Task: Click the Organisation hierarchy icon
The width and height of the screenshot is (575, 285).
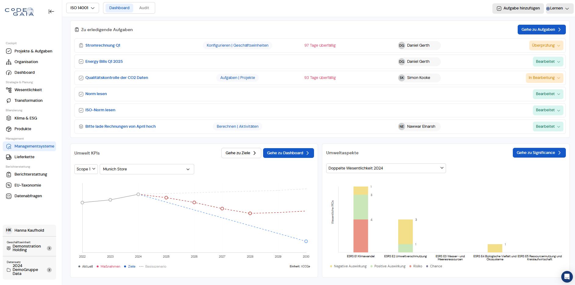Action: click(9, 62)
